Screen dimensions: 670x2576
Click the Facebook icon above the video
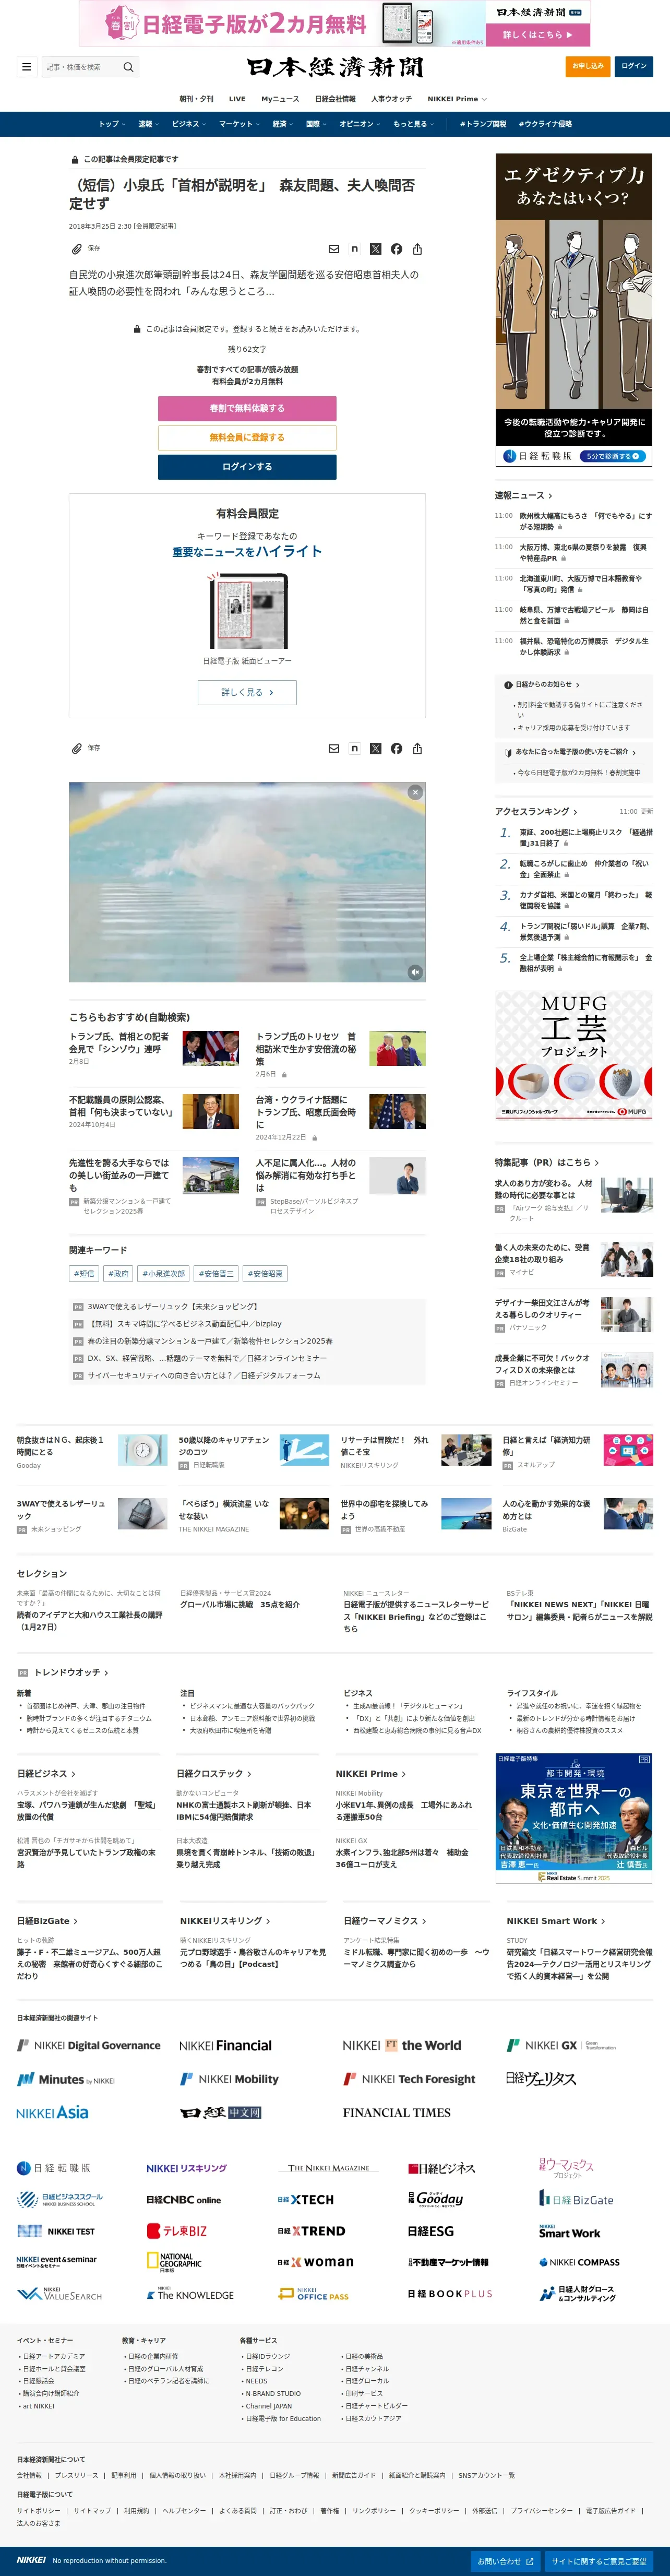(x=397, y=748)
